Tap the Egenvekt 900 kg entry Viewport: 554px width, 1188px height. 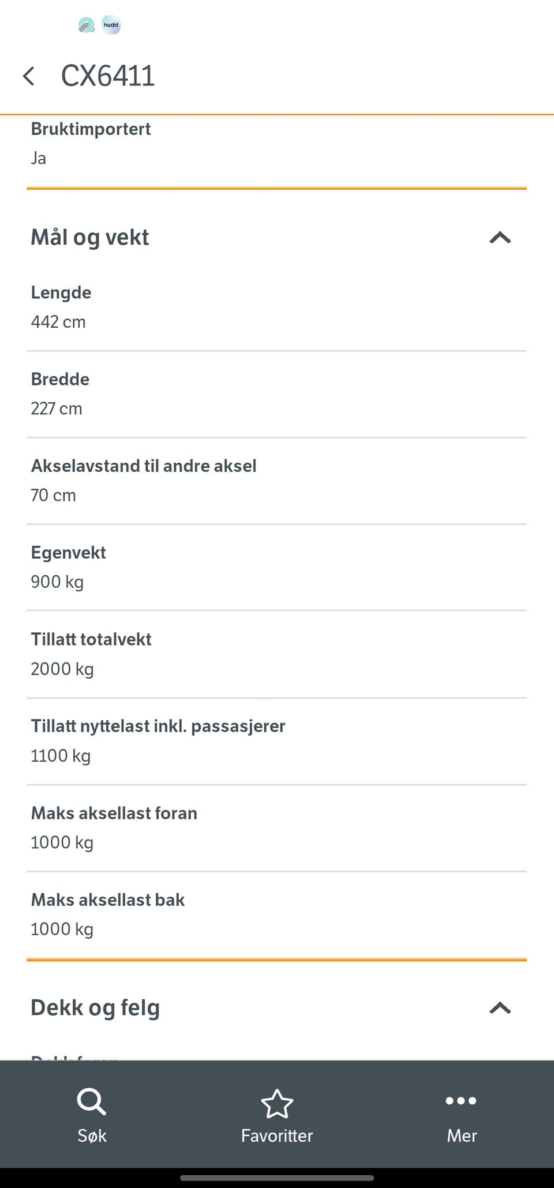pos(277,567)
